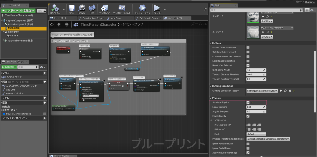Switch to ビューポート (Viewport) tab

pyautogui.click(x=63, y=18)
